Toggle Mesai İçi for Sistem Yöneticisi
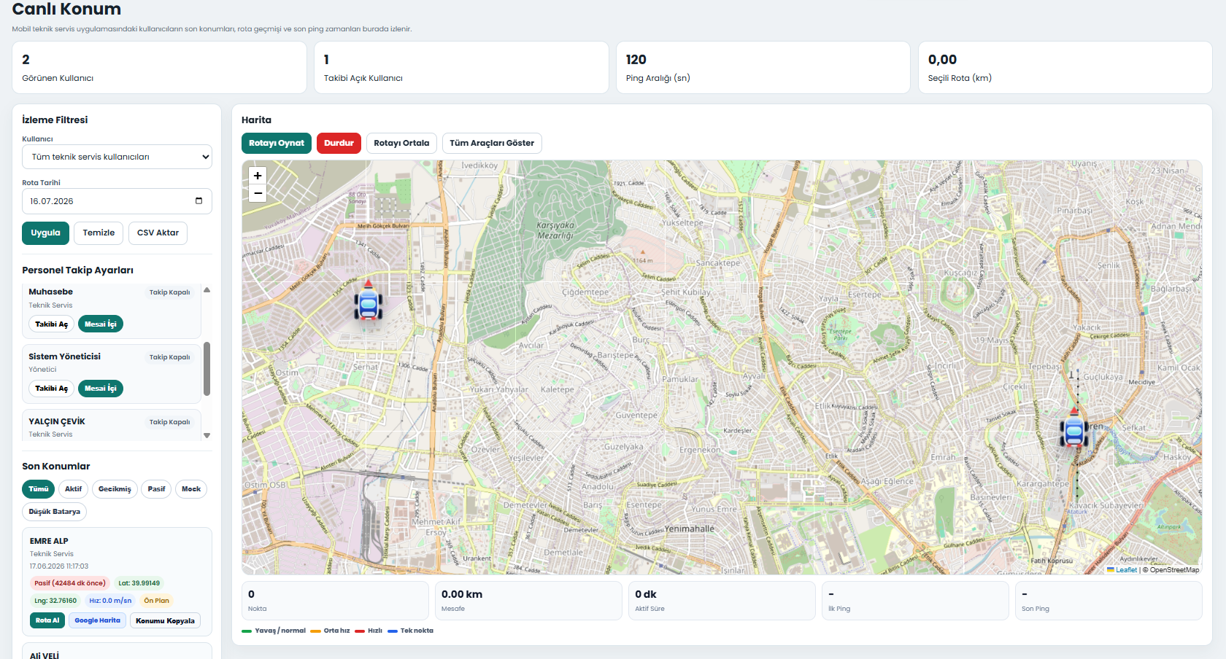This screenshot has height=659, width=1226. pyautogui.click(x=101, y=389)
